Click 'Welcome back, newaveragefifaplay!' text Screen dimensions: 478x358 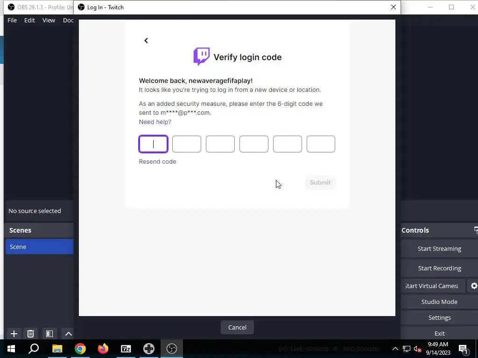[x=196, y=81]
